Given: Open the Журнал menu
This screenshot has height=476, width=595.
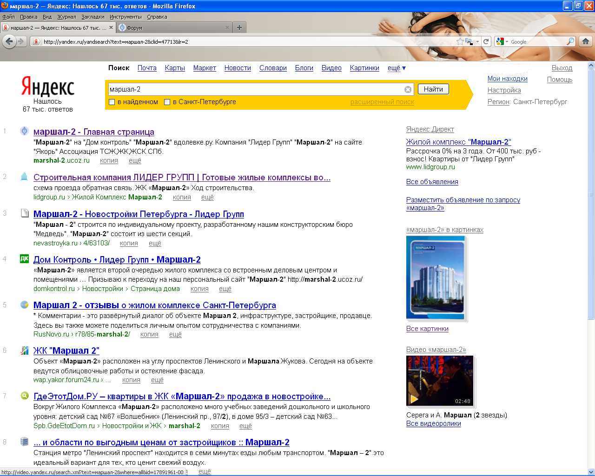Looking at the screenshot, I should click(66, 17).
